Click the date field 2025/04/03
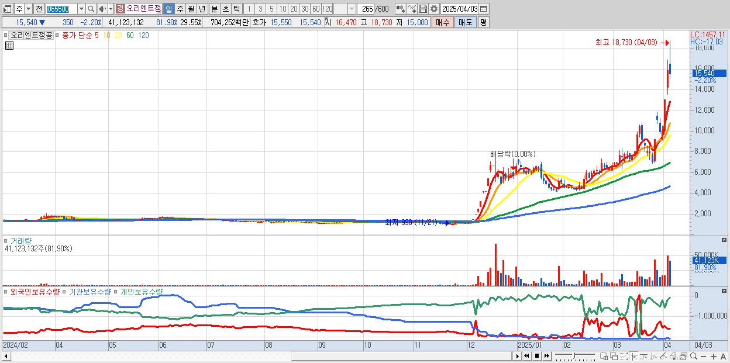 point(460,9)
